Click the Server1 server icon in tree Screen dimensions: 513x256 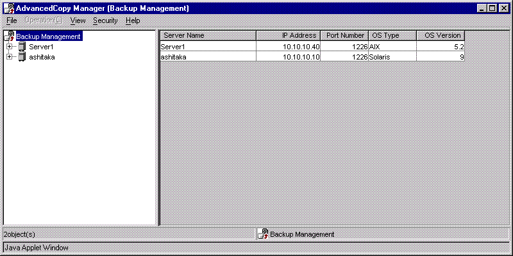coord(22,47)
